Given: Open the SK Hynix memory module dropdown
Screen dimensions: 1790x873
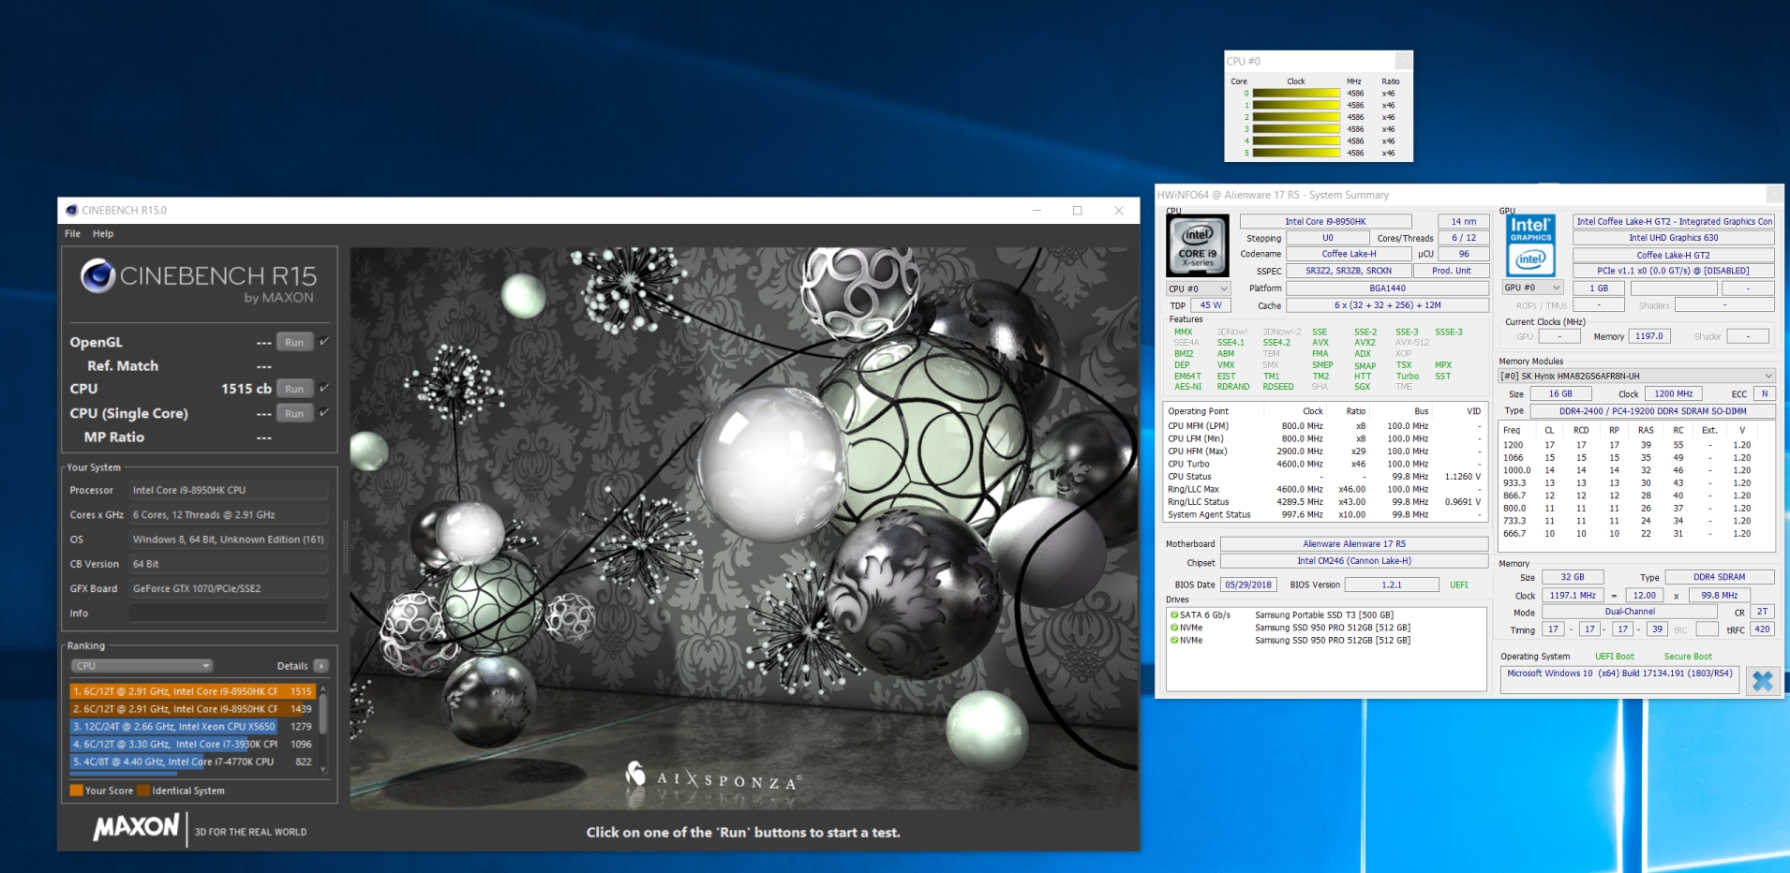Looking at the screenshot, I should pyautogui.click(x=1636, y=376).
